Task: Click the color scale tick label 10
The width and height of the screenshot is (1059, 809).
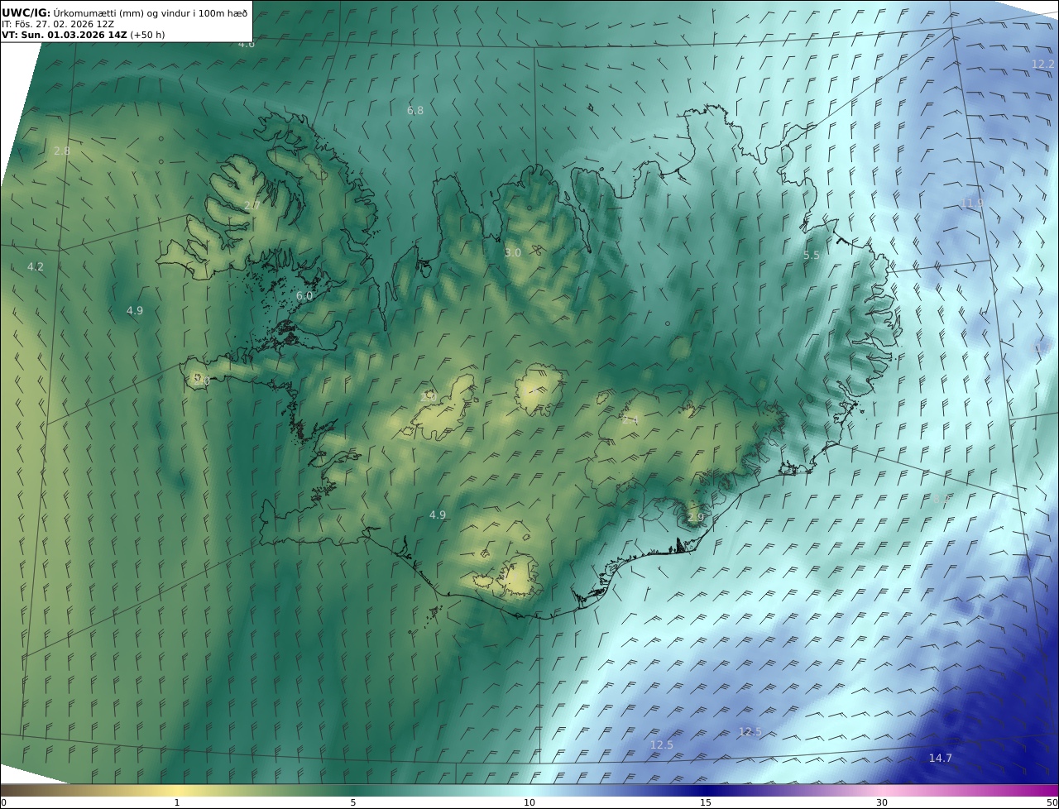Action: coord(529,802)
